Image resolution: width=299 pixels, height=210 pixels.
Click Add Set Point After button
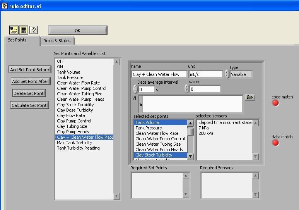30,81
